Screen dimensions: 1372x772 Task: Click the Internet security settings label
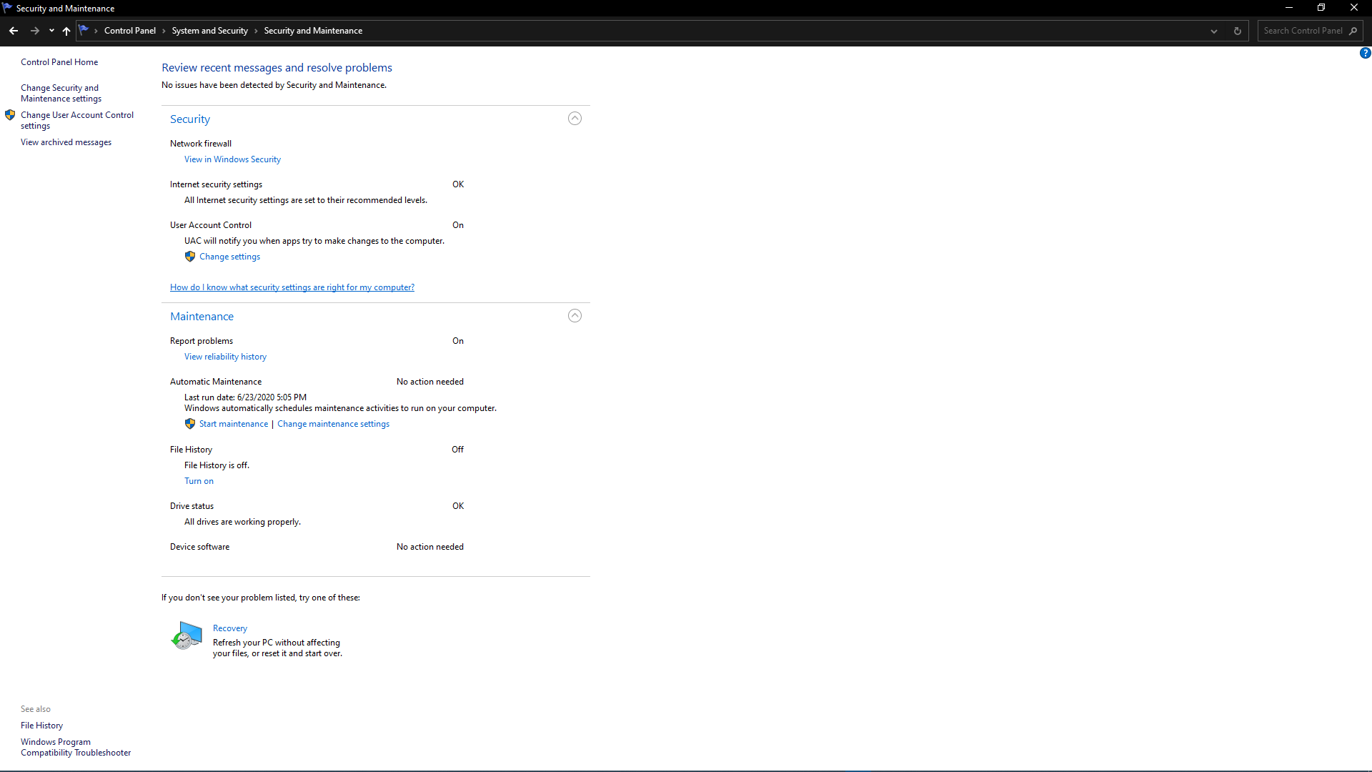[216, 184]
